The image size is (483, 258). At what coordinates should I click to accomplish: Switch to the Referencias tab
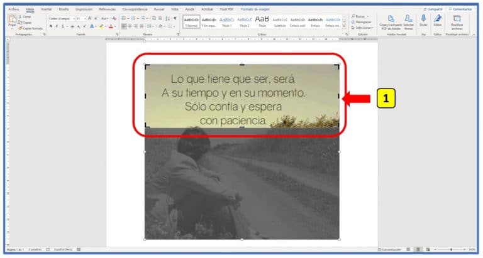[107, 9]
